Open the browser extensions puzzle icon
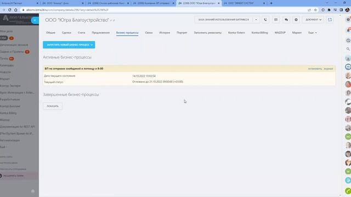This screenshot has width=351, height=197. pyautogui.click(x=329, y=10)
